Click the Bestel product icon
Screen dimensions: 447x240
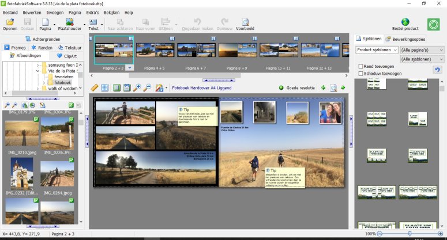tap(405, 22)
